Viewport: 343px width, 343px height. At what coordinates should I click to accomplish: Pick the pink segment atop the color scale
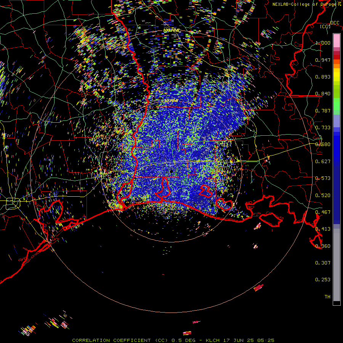point(337,41)
